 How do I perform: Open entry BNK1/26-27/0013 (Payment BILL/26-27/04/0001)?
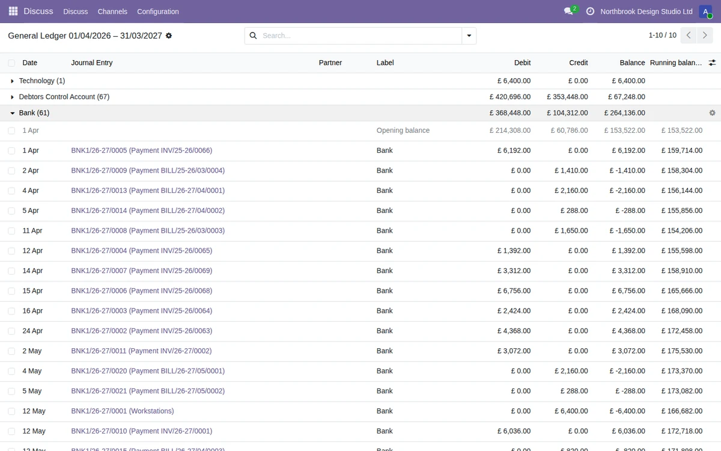pyautogui.click(x=148, y=191)
